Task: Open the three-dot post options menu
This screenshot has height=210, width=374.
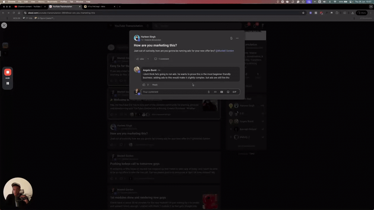Action: (x=237, y=38)
